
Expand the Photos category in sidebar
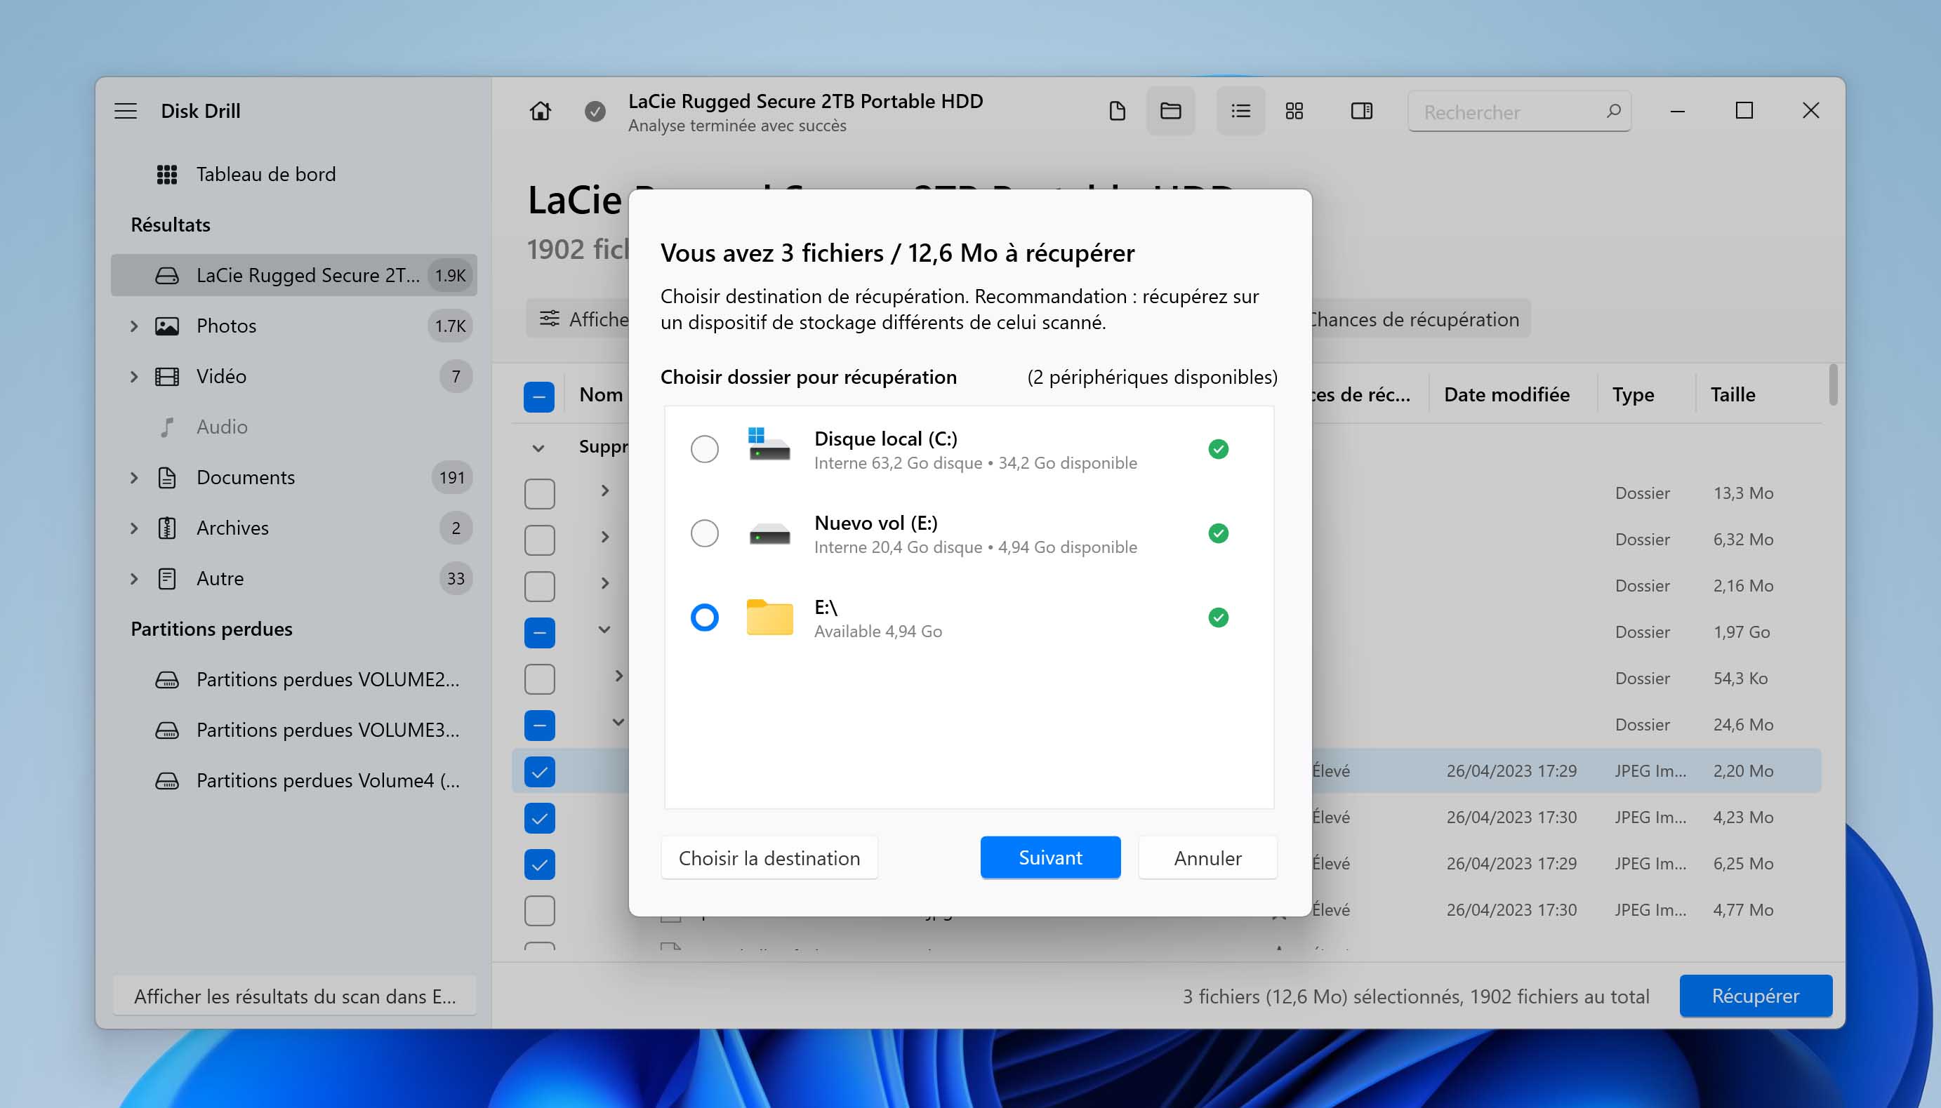(x=133, y=326)
